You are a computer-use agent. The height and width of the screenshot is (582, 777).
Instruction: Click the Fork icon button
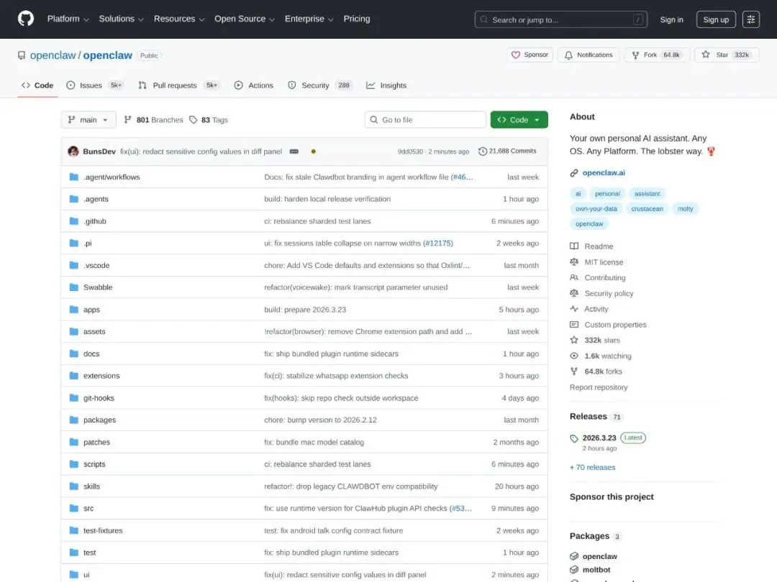[x=635, y=55]
